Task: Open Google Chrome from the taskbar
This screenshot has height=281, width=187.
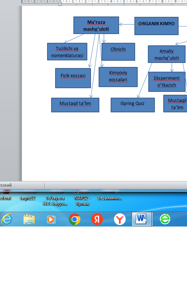Action: [x=74, y=219]
